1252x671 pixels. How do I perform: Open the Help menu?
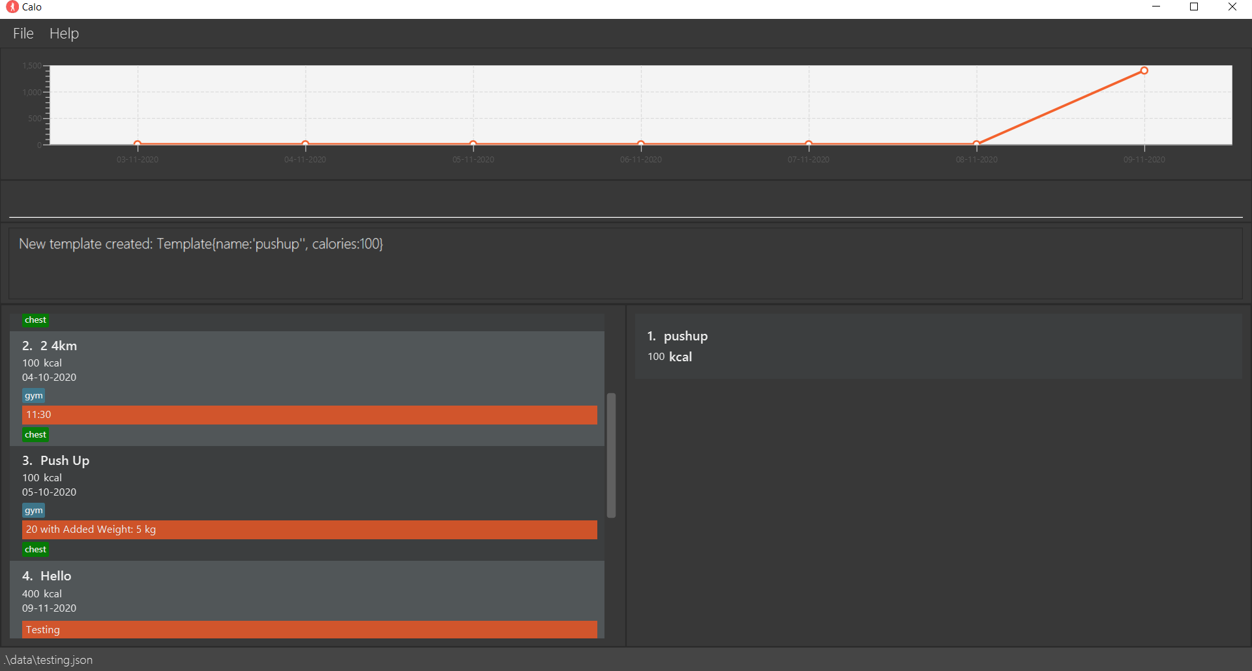coord(64,33)
